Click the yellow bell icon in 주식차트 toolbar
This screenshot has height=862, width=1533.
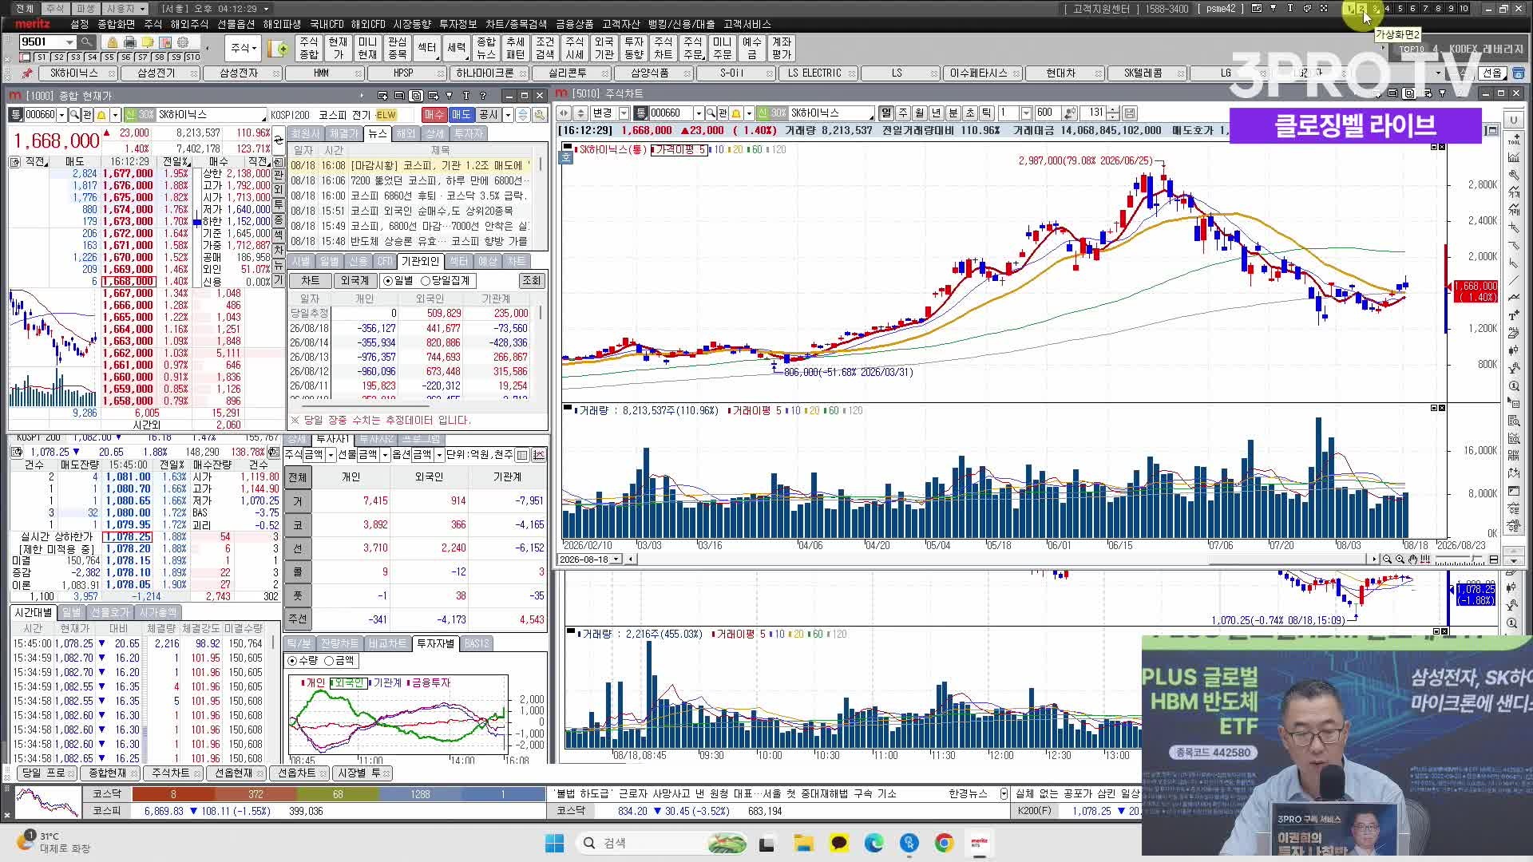tap(736, 113)
